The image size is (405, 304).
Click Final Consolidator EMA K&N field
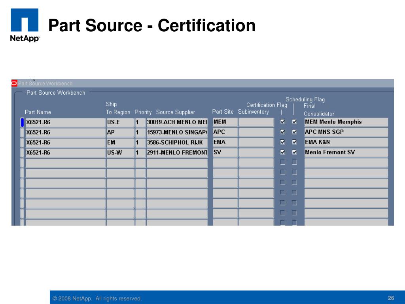[x=346, y=142]
